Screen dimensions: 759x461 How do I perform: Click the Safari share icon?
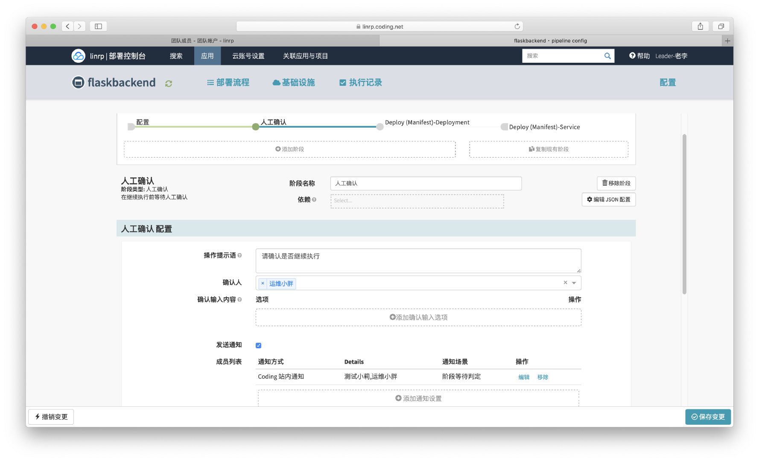tap(700, 26)
